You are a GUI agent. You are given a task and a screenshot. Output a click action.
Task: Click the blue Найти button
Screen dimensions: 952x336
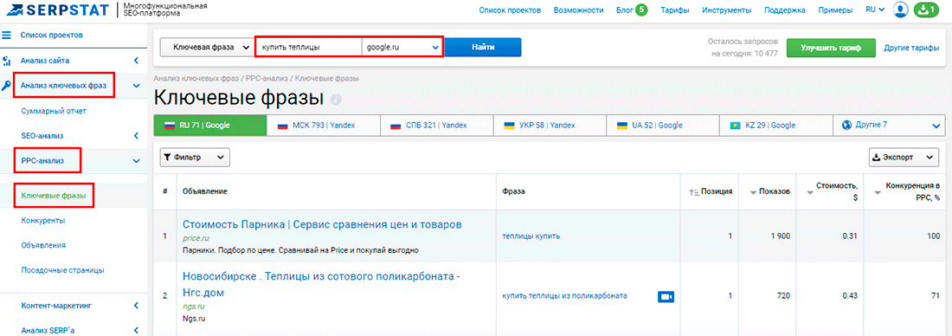(483, 47)
